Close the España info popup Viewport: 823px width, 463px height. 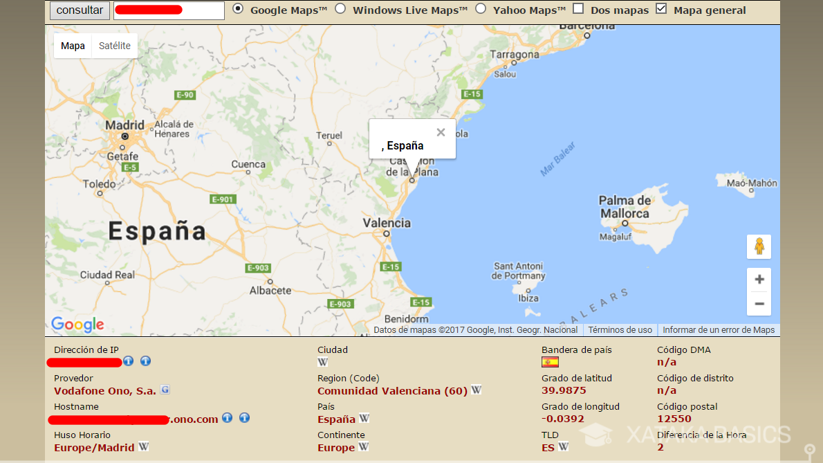click(441, 132)
